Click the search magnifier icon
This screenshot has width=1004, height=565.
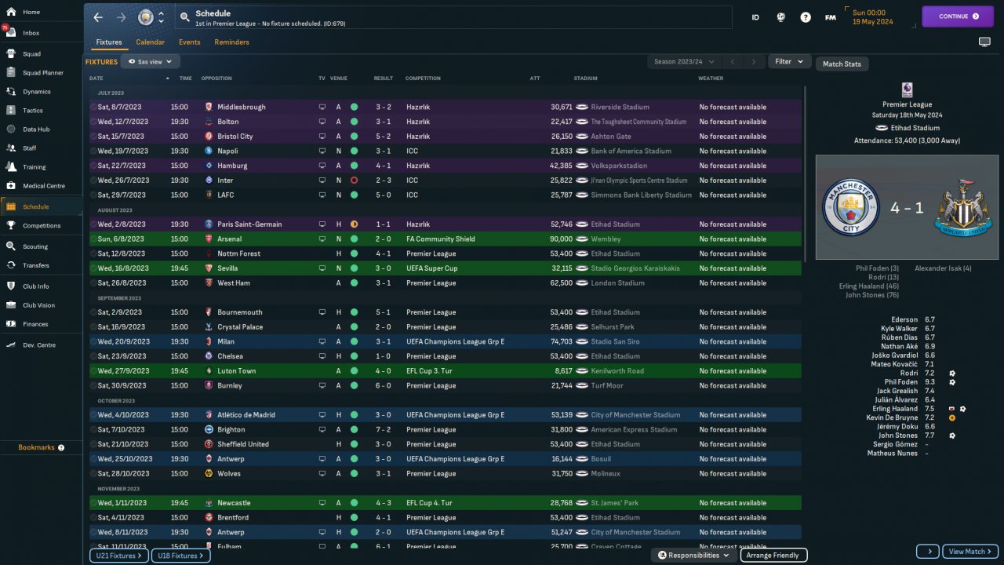[x=184, y=16]
